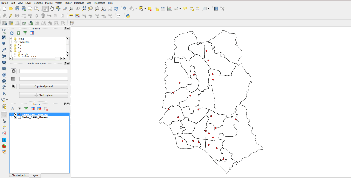Open the New Vector Layer sidebar dropdown arrow
Screen dimensions: 351x178
7,100
